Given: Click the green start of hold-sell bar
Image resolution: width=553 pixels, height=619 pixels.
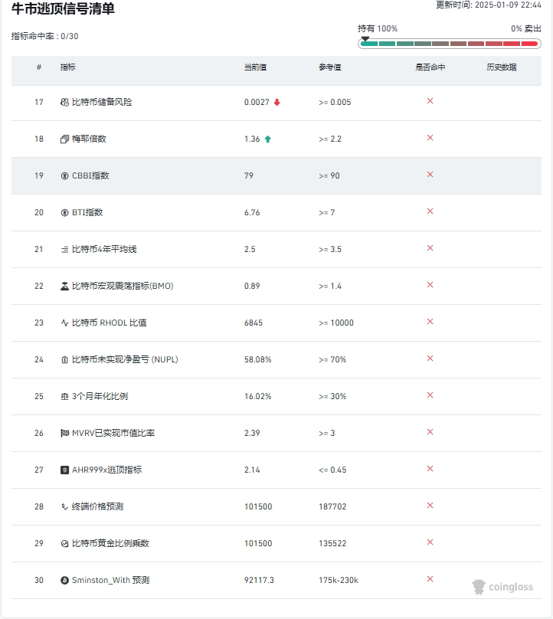Looking at the screenshot, I should (x=369, y=44).
